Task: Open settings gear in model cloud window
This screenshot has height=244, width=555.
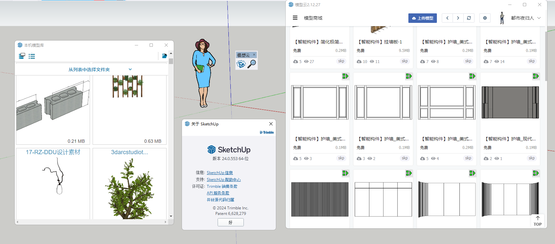Action: point(485,18)
